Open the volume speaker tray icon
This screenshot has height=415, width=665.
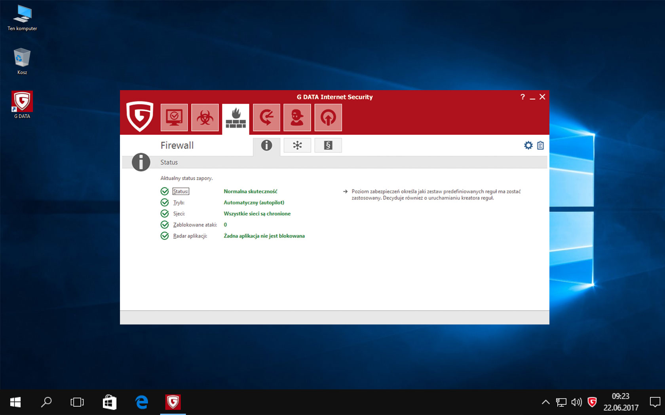click(x=576, y=402)
